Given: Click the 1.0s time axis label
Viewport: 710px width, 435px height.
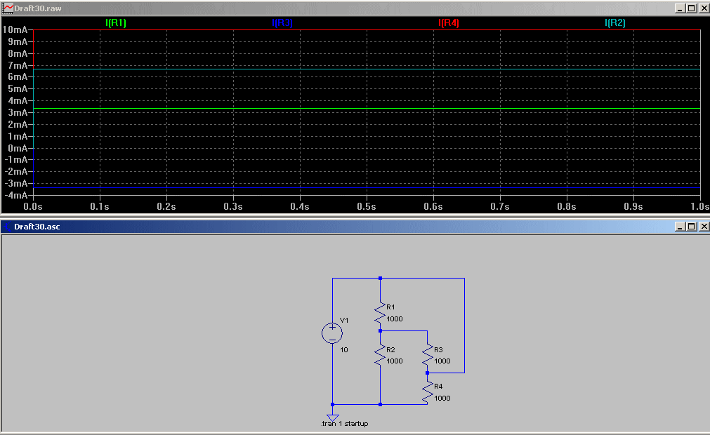Looking at the screenshot, I should coord(699,207).
